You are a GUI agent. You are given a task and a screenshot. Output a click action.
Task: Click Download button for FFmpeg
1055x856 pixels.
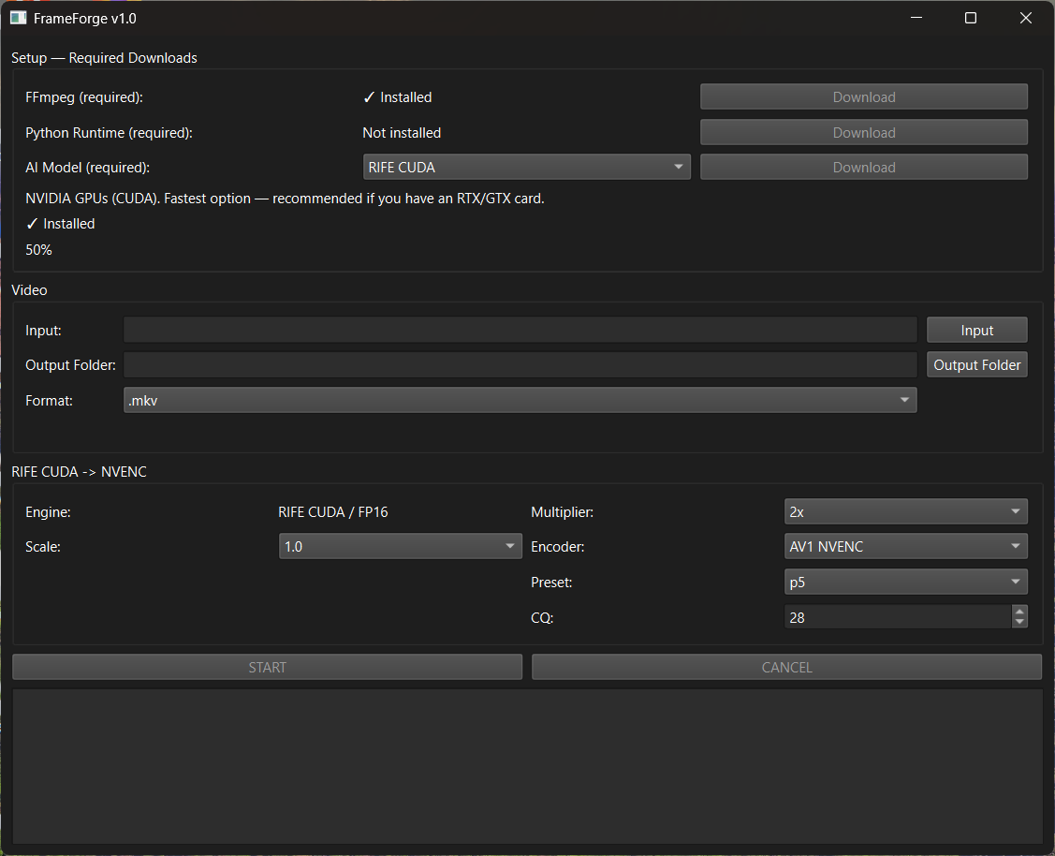point(864,96)
